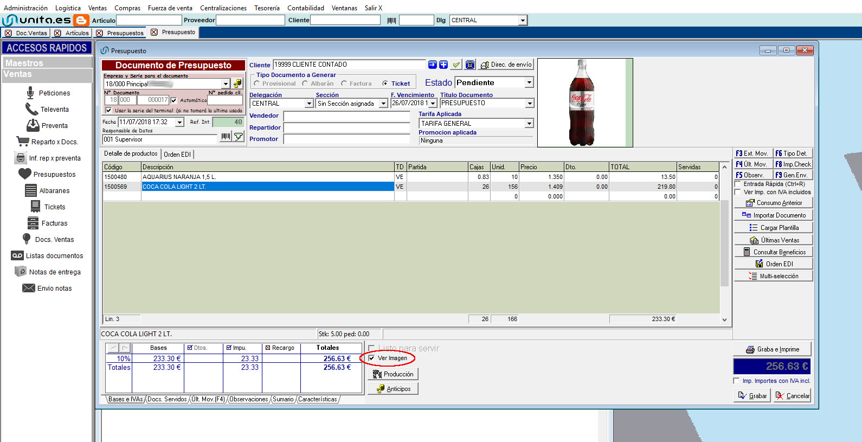Screen dimensions: 862x442
Task: Select the AQUARIUS NARANJA 1,5 L. row description
Action: (x=268, y=177)
